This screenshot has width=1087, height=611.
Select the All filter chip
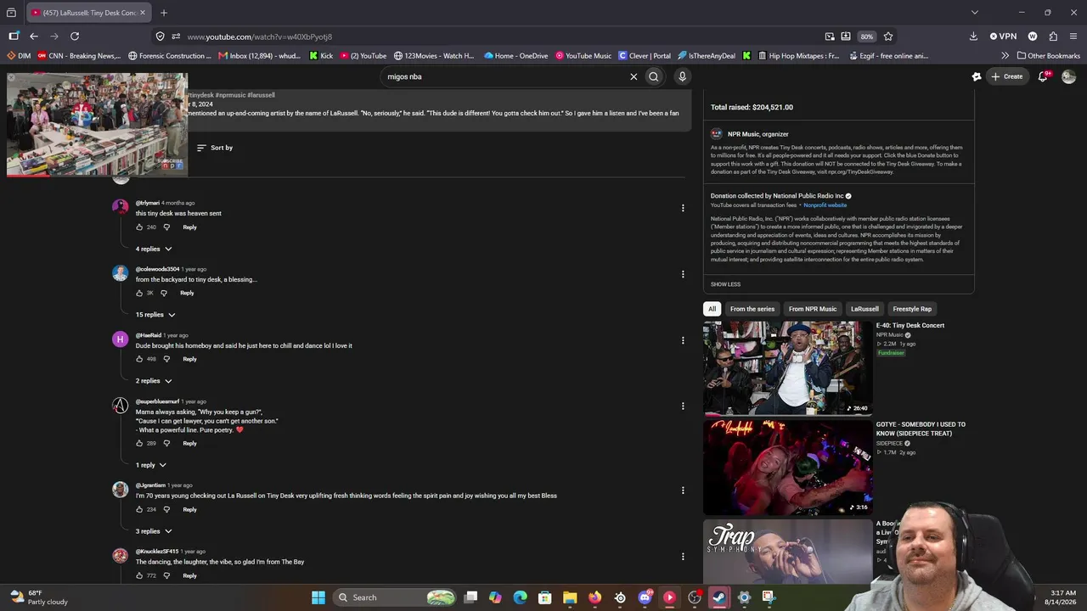pos(712,309)
